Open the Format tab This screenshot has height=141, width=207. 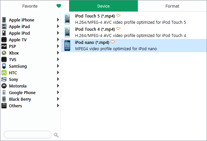172,6
